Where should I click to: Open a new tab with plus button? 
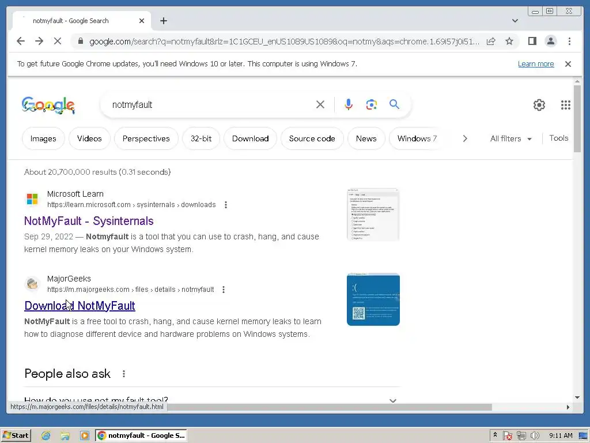[163, 21]
